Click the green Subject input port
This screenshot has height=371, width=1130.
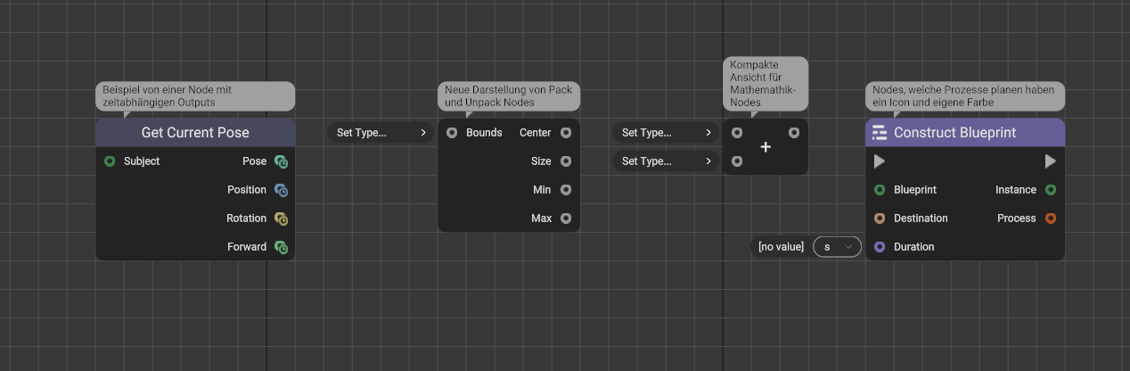tap(110, 161)
